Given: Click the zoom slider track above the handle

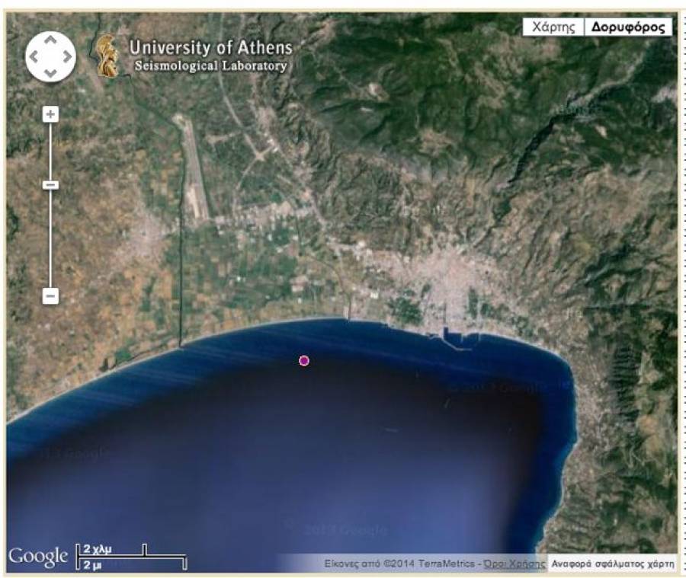Looking at the screenshot, I should [50, 152].
